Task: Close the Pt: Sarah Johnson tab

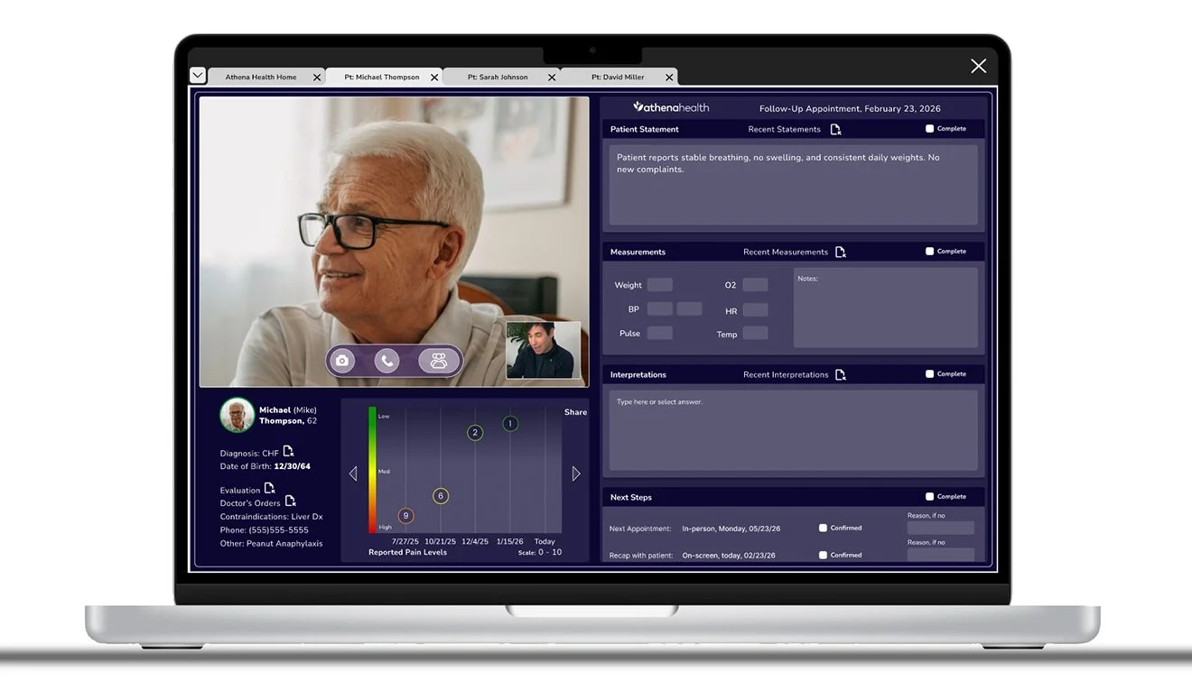Action: pyautogui.click(x=552, y=78)
